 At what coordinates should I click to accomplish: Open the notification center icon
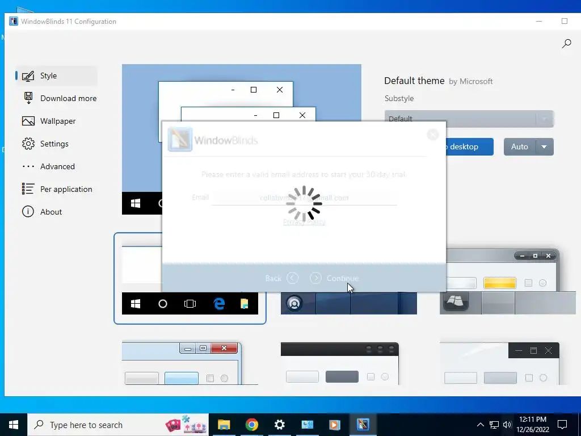(562, 425)
